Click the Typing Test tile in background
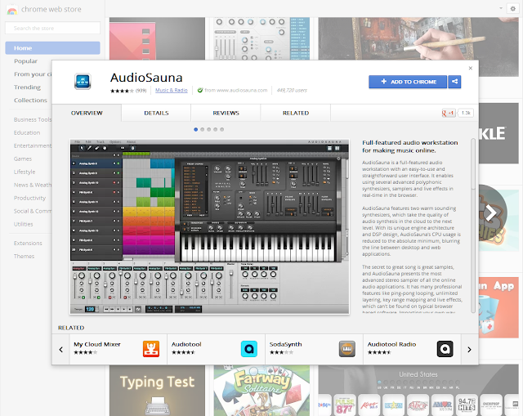This screenshot has height=416, width=523. click(157, 391)
